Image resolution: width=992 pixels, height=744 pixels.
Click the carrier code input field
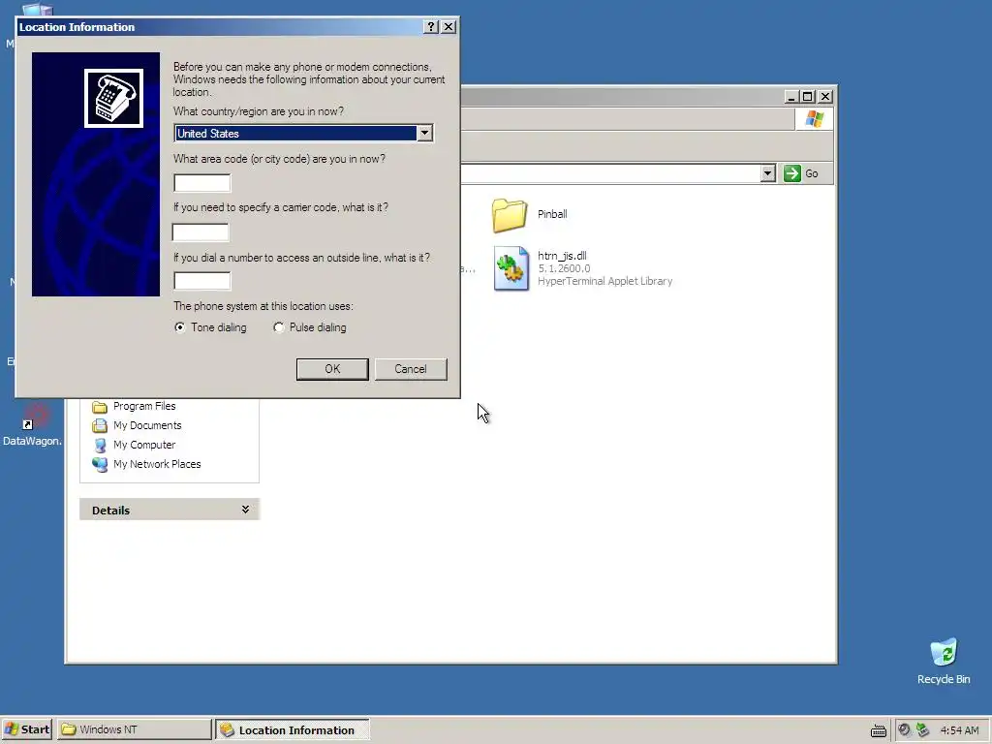(201, 232)
